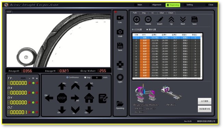The width and height of the screenshot is (223, 129).
Task: Click the DZ axis green home indicator
Action: point(33,112)
